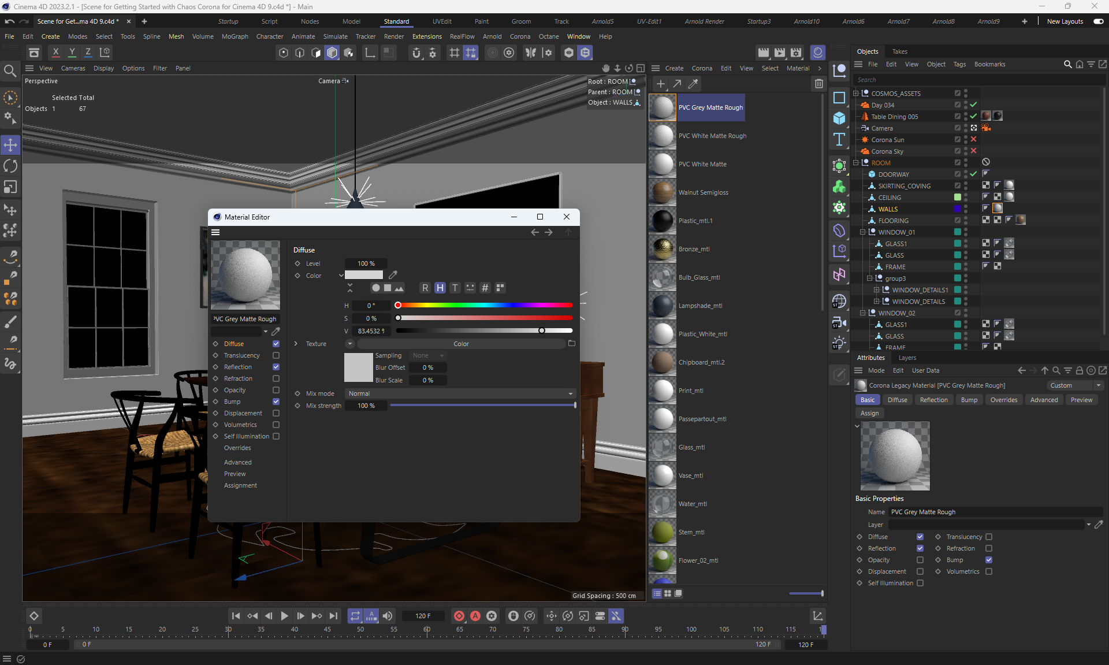Viewport: 1109px width, 665px height.
Task: Collapse the WINDOW_01 tree node
Action: (x=863, y=232)
